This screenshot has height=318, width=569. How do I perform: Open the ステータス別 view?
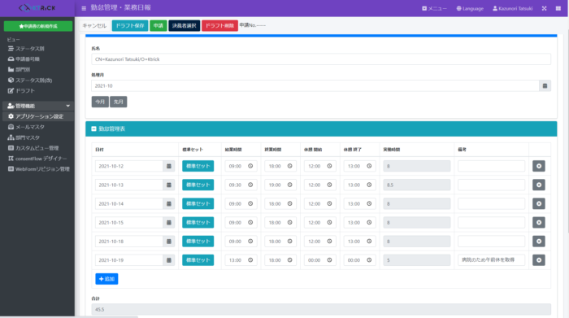[26, 49]
